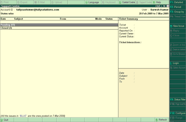Open K: Control Centre
Viewport: 186px width, 122px height.
(127, 2)
